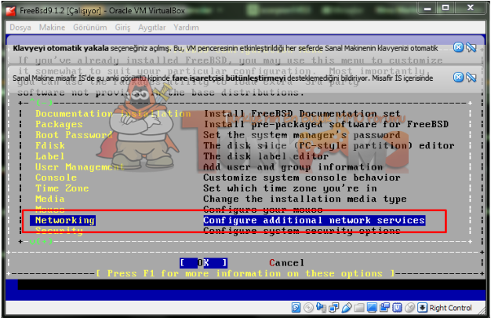Open the Yardım menu
The height and width of the screenshot is (318, 491).
[x=186, y=27]
